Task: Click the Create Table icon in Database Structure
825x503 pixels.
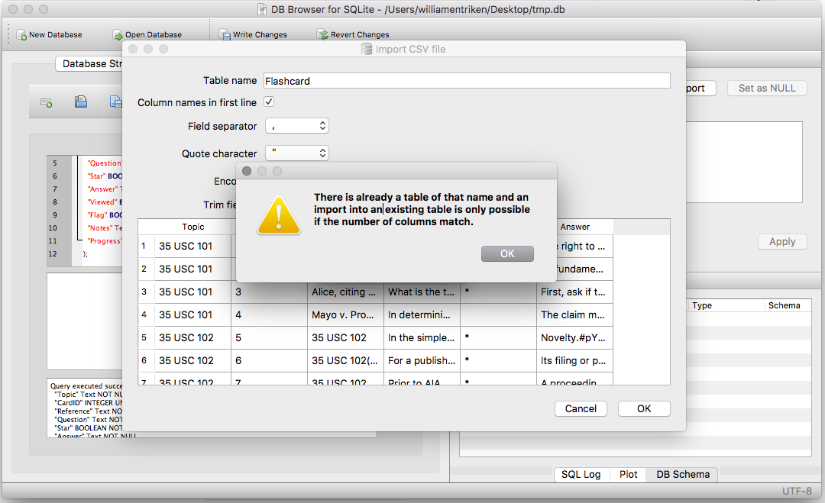Action: pyautogui.click(x=47, y=102)
